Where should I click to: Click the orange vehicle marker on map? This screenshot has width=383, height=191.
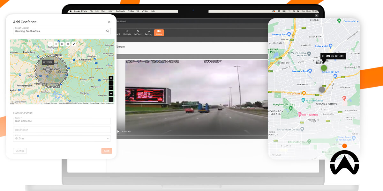pyautogui.click(x=344, y=146)
